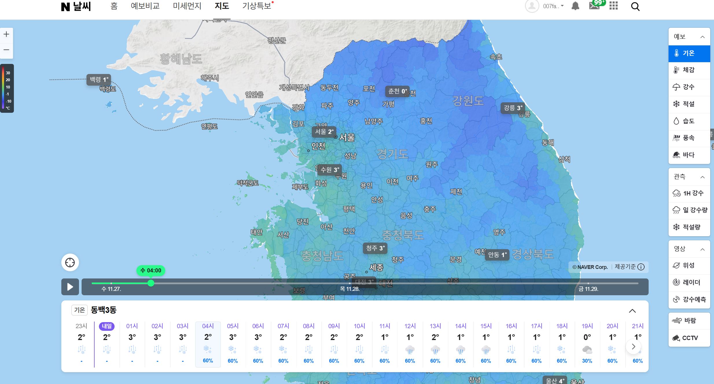714x384 pixels.
Task: Open the 기상특보 tab
Action: tap(257, 6)
